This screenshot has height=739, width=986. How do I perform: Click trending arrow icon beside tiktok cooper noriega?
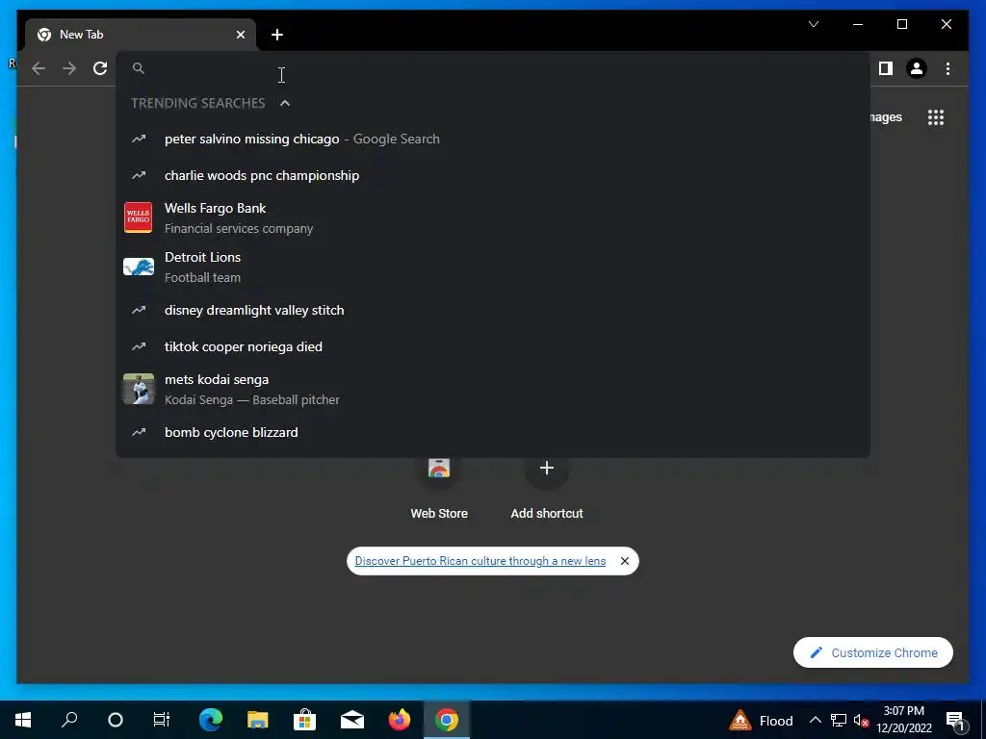139,346
